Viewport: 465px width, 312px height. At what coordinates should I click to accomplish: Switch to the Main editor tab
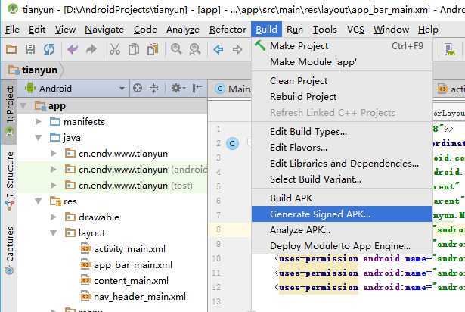coord(233,89)
